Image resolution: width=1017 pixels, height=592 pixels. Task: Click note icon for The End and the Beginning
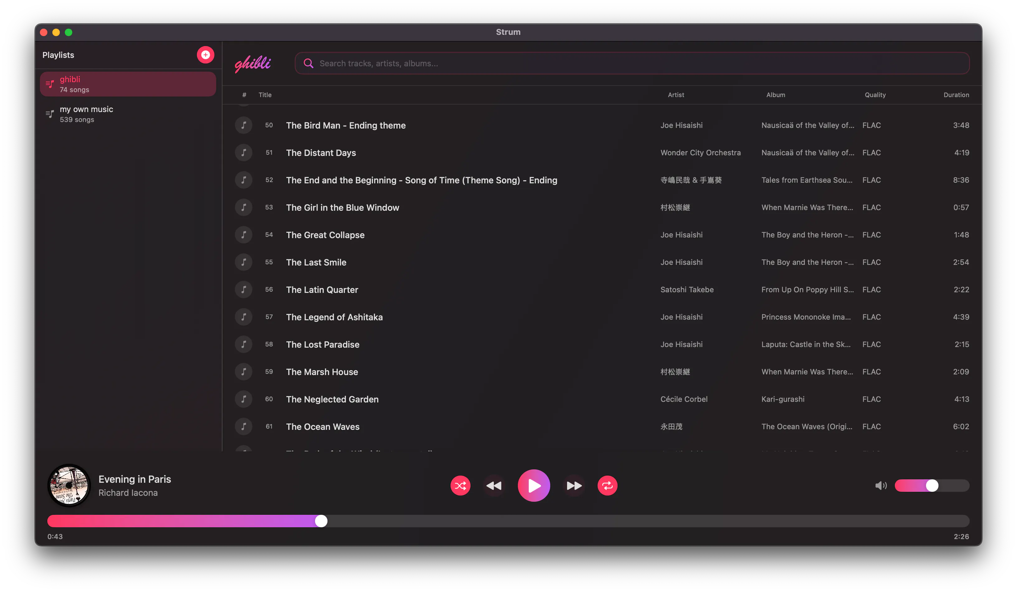click(243, 180)
